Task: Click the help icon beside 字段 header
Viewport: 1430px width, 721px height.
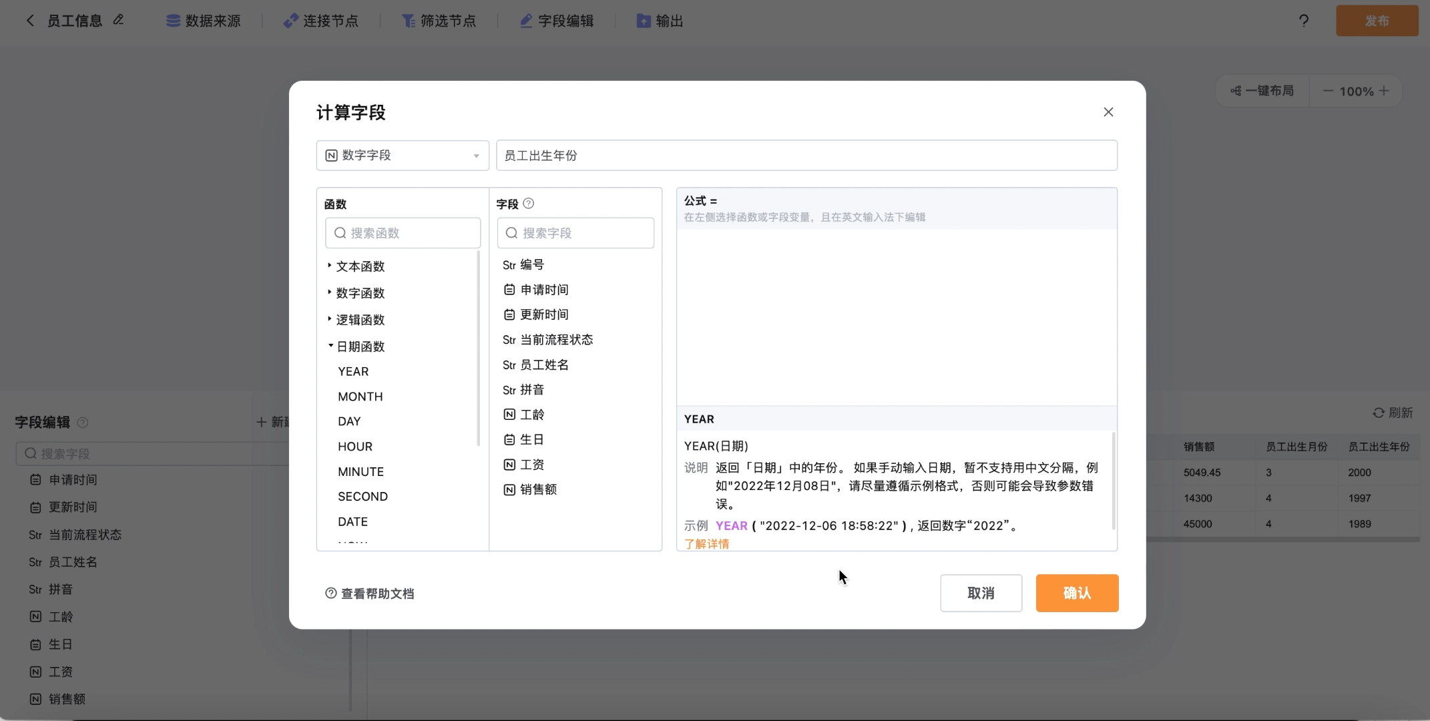Action: [528, 204]
